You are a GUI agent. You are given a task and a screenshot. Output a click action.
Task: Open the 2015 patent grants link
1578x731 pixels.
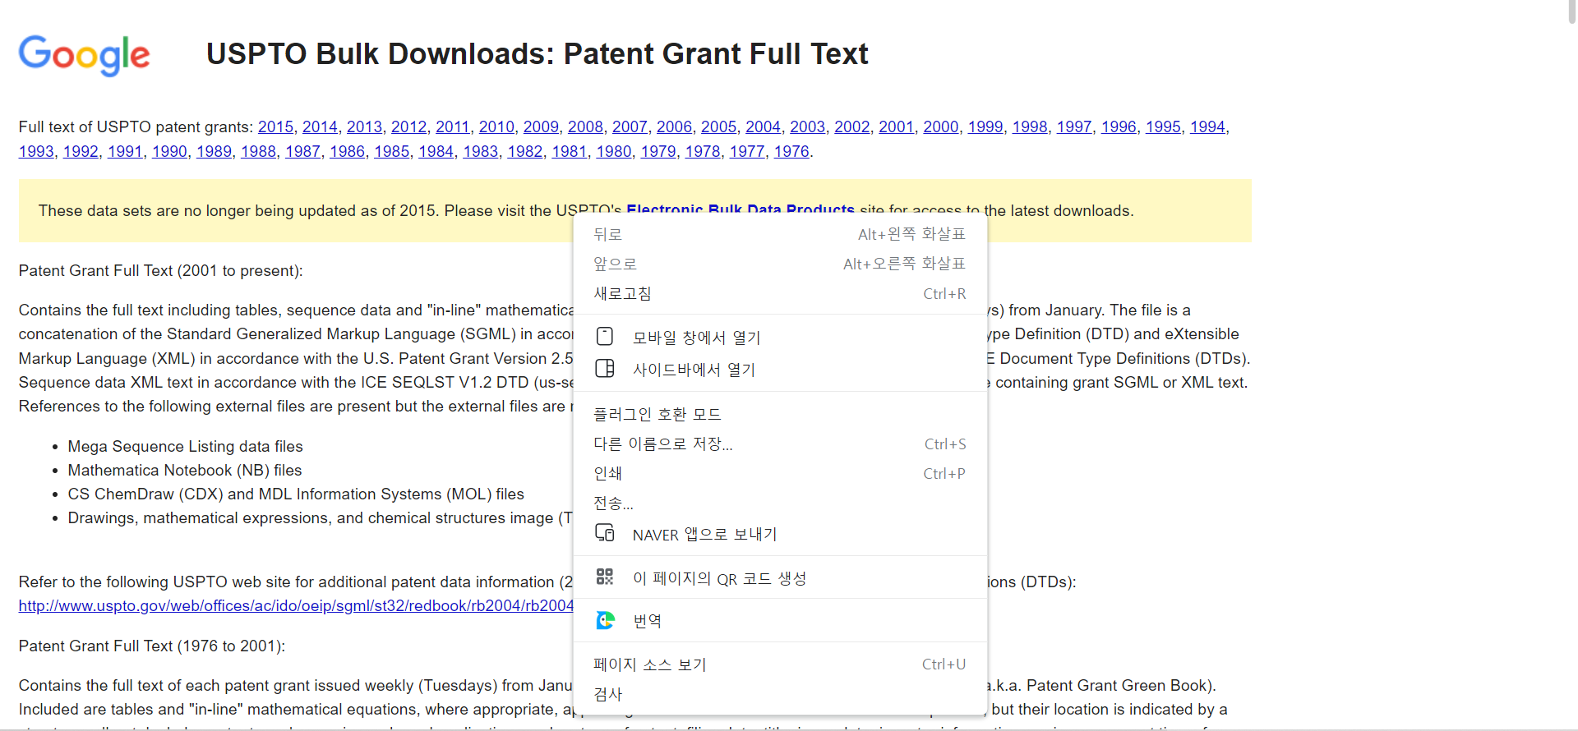[x=275, y=126]
